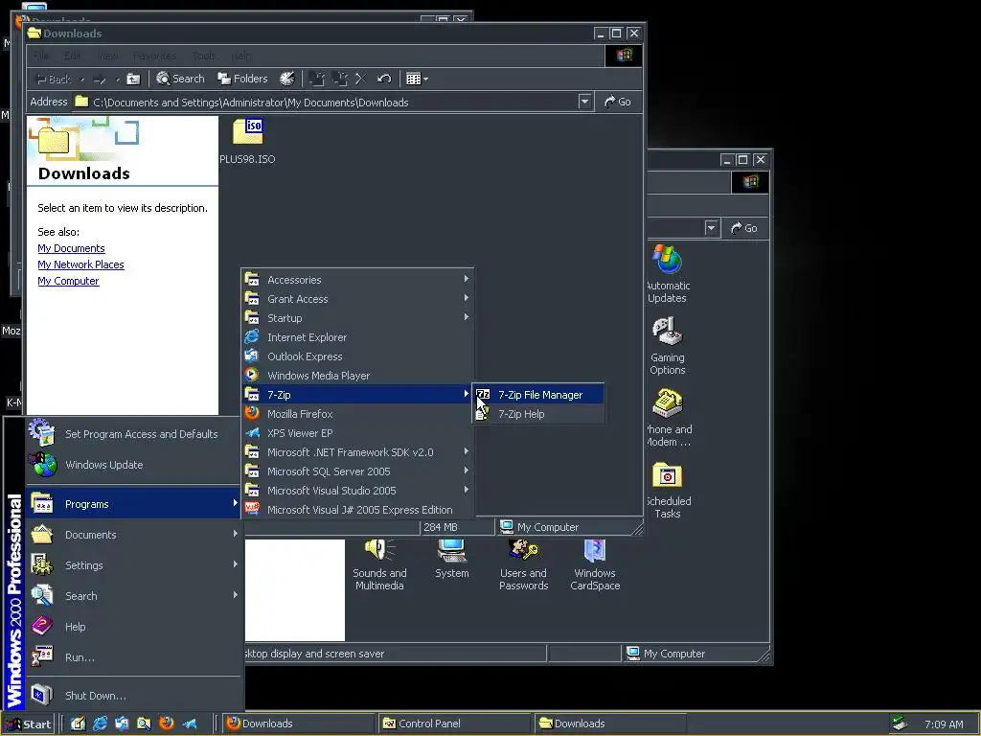Viewport: 981px width, 736px height.
Task: Expand Microsoft SQL Server 2005 submenu
Action: pos(357,471)
